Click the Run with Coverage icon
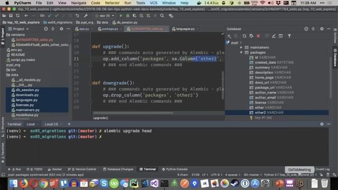The width and height of the screenshot is (338, 190). pos(135,16)
